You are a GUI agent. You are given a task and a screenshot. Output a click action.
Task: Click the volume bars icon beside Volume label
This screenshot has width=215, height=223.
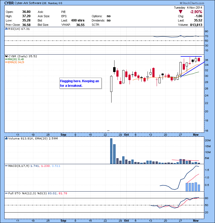(6, 138)
